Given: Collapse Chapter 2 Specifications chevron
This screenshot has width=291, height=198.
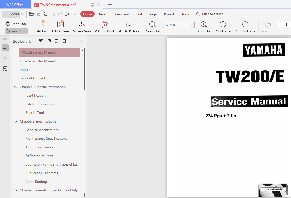Looking at the screenshot, I should tap(16, 121).
